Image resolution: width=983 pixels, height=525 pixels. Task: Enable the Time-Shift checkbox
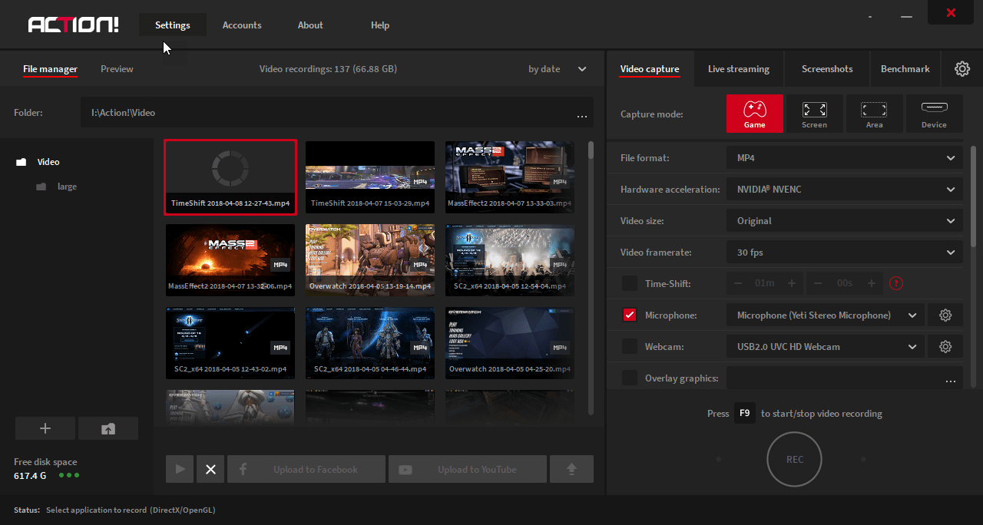point(630,284)
